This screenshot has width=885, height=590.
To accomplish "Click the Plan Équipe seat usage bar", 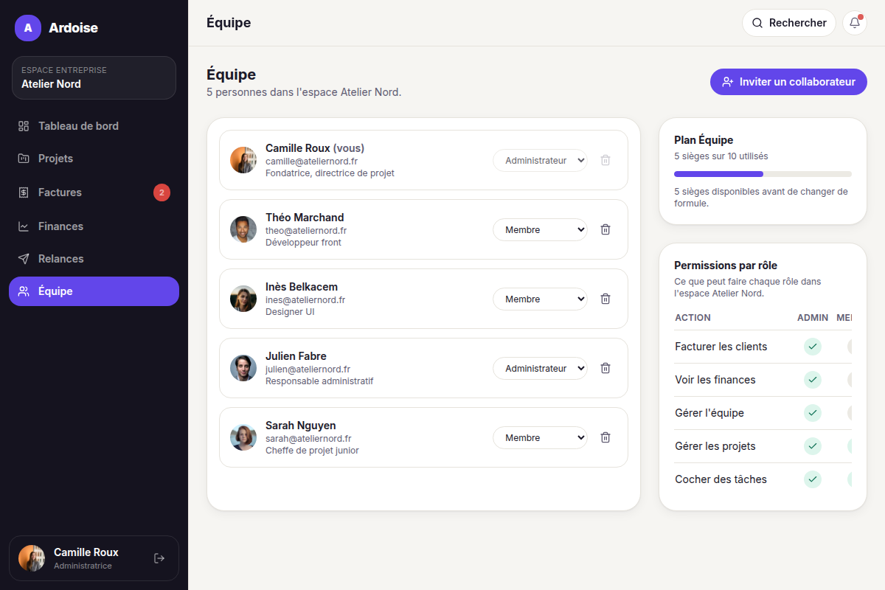I will [x=763, y=174].
